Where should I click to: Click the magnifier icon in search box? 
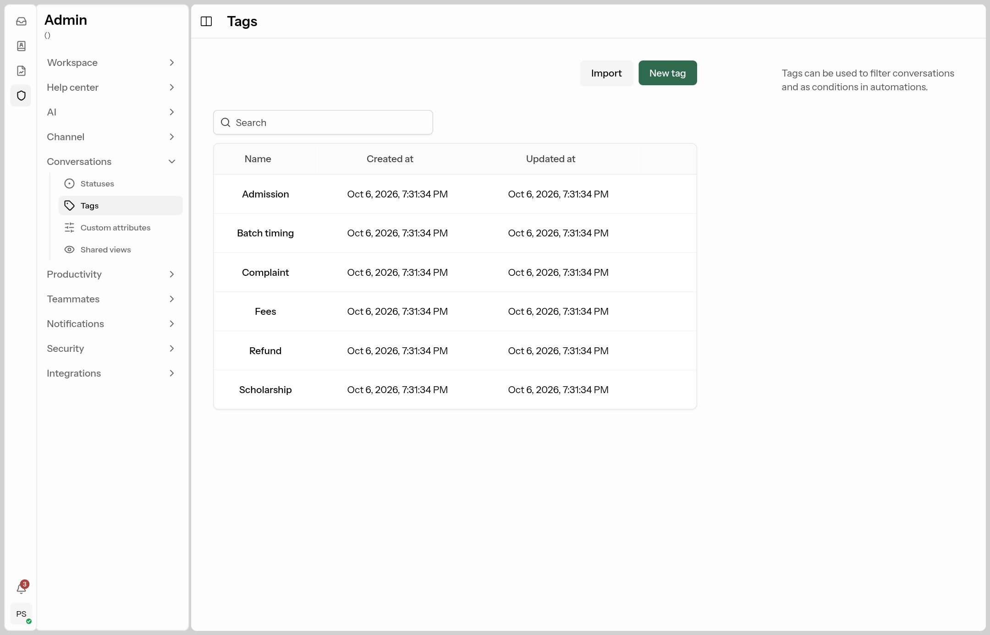(225, 122)
